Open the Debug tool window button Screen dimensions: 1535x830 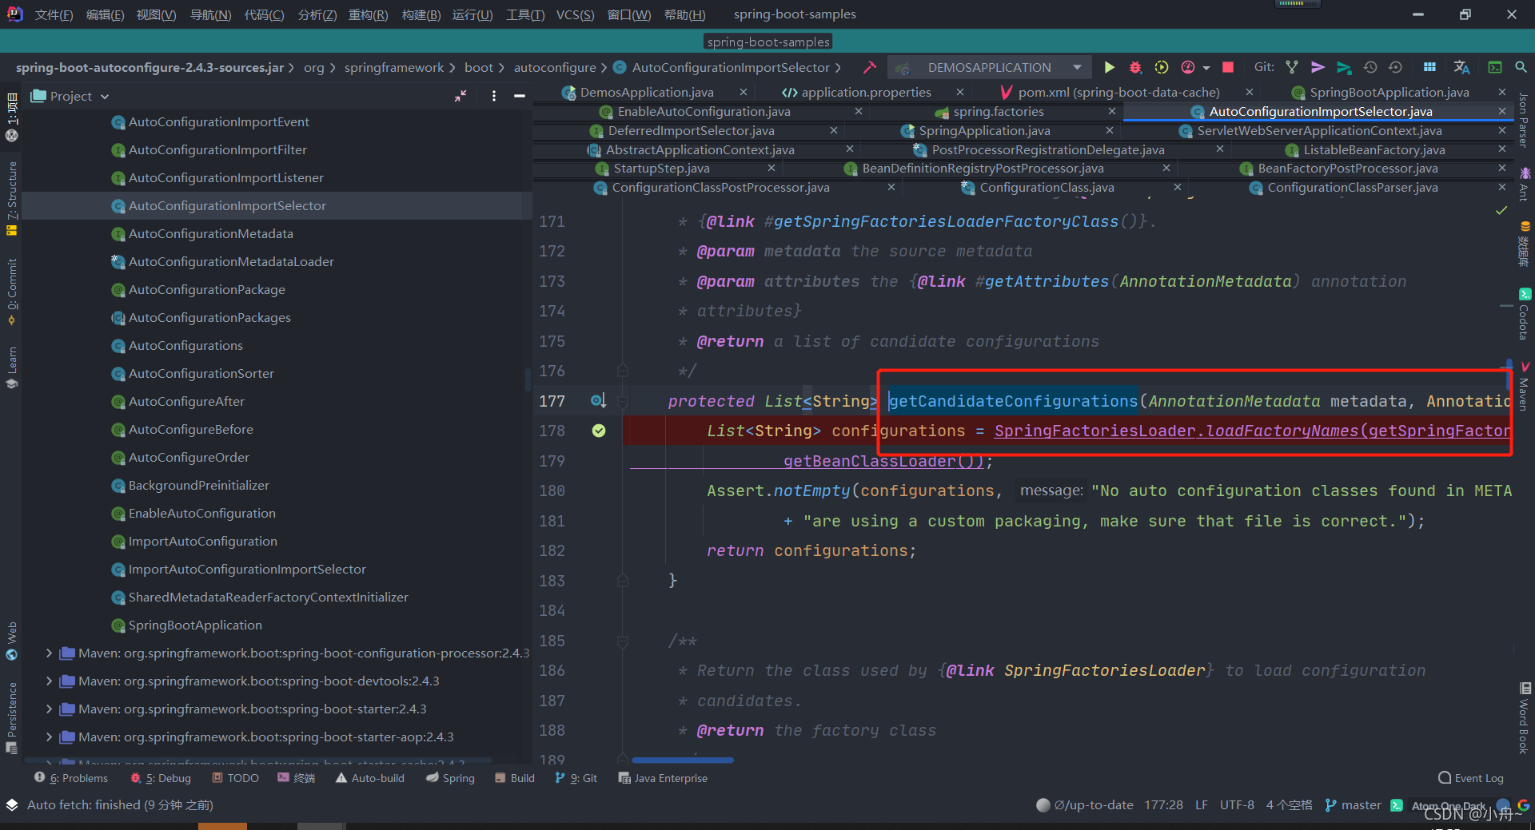tap(161, 778)
